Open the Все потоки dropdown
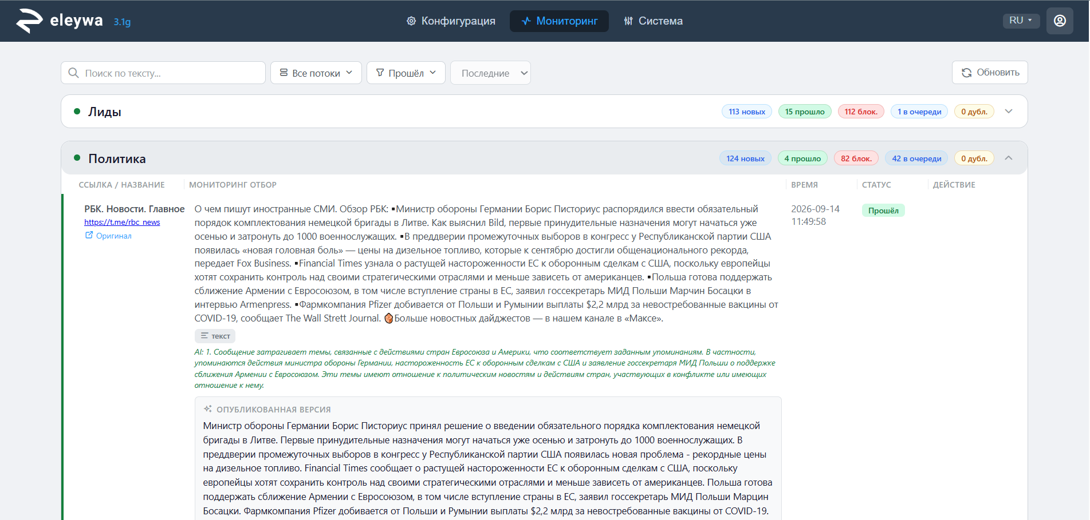This screenshot has width=1090, height=520. (316, 73)
